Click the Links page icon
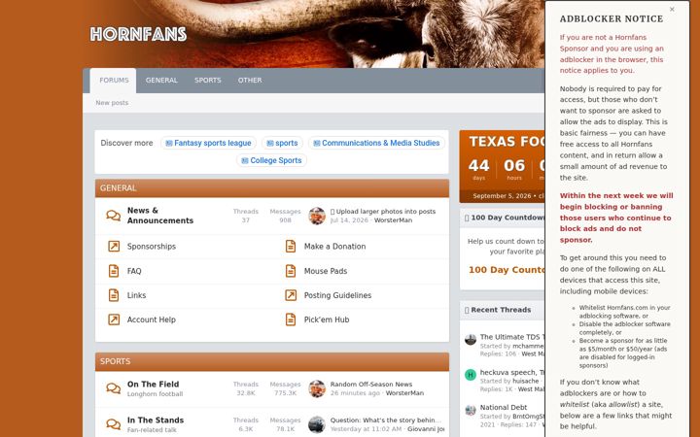The height and width of the screenshot is (437, 700). tap(114, 295)
